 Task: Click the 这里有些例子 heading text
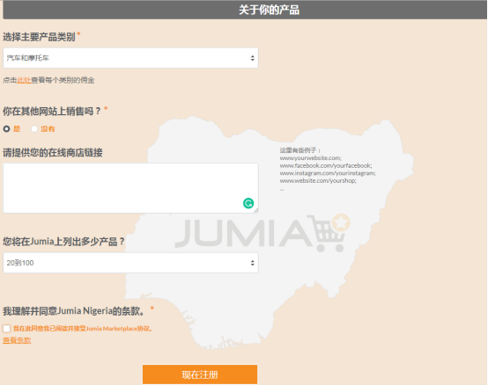299,150
